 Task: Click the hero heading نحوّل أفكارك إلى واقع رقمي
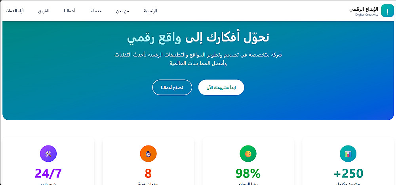[198, 37]
